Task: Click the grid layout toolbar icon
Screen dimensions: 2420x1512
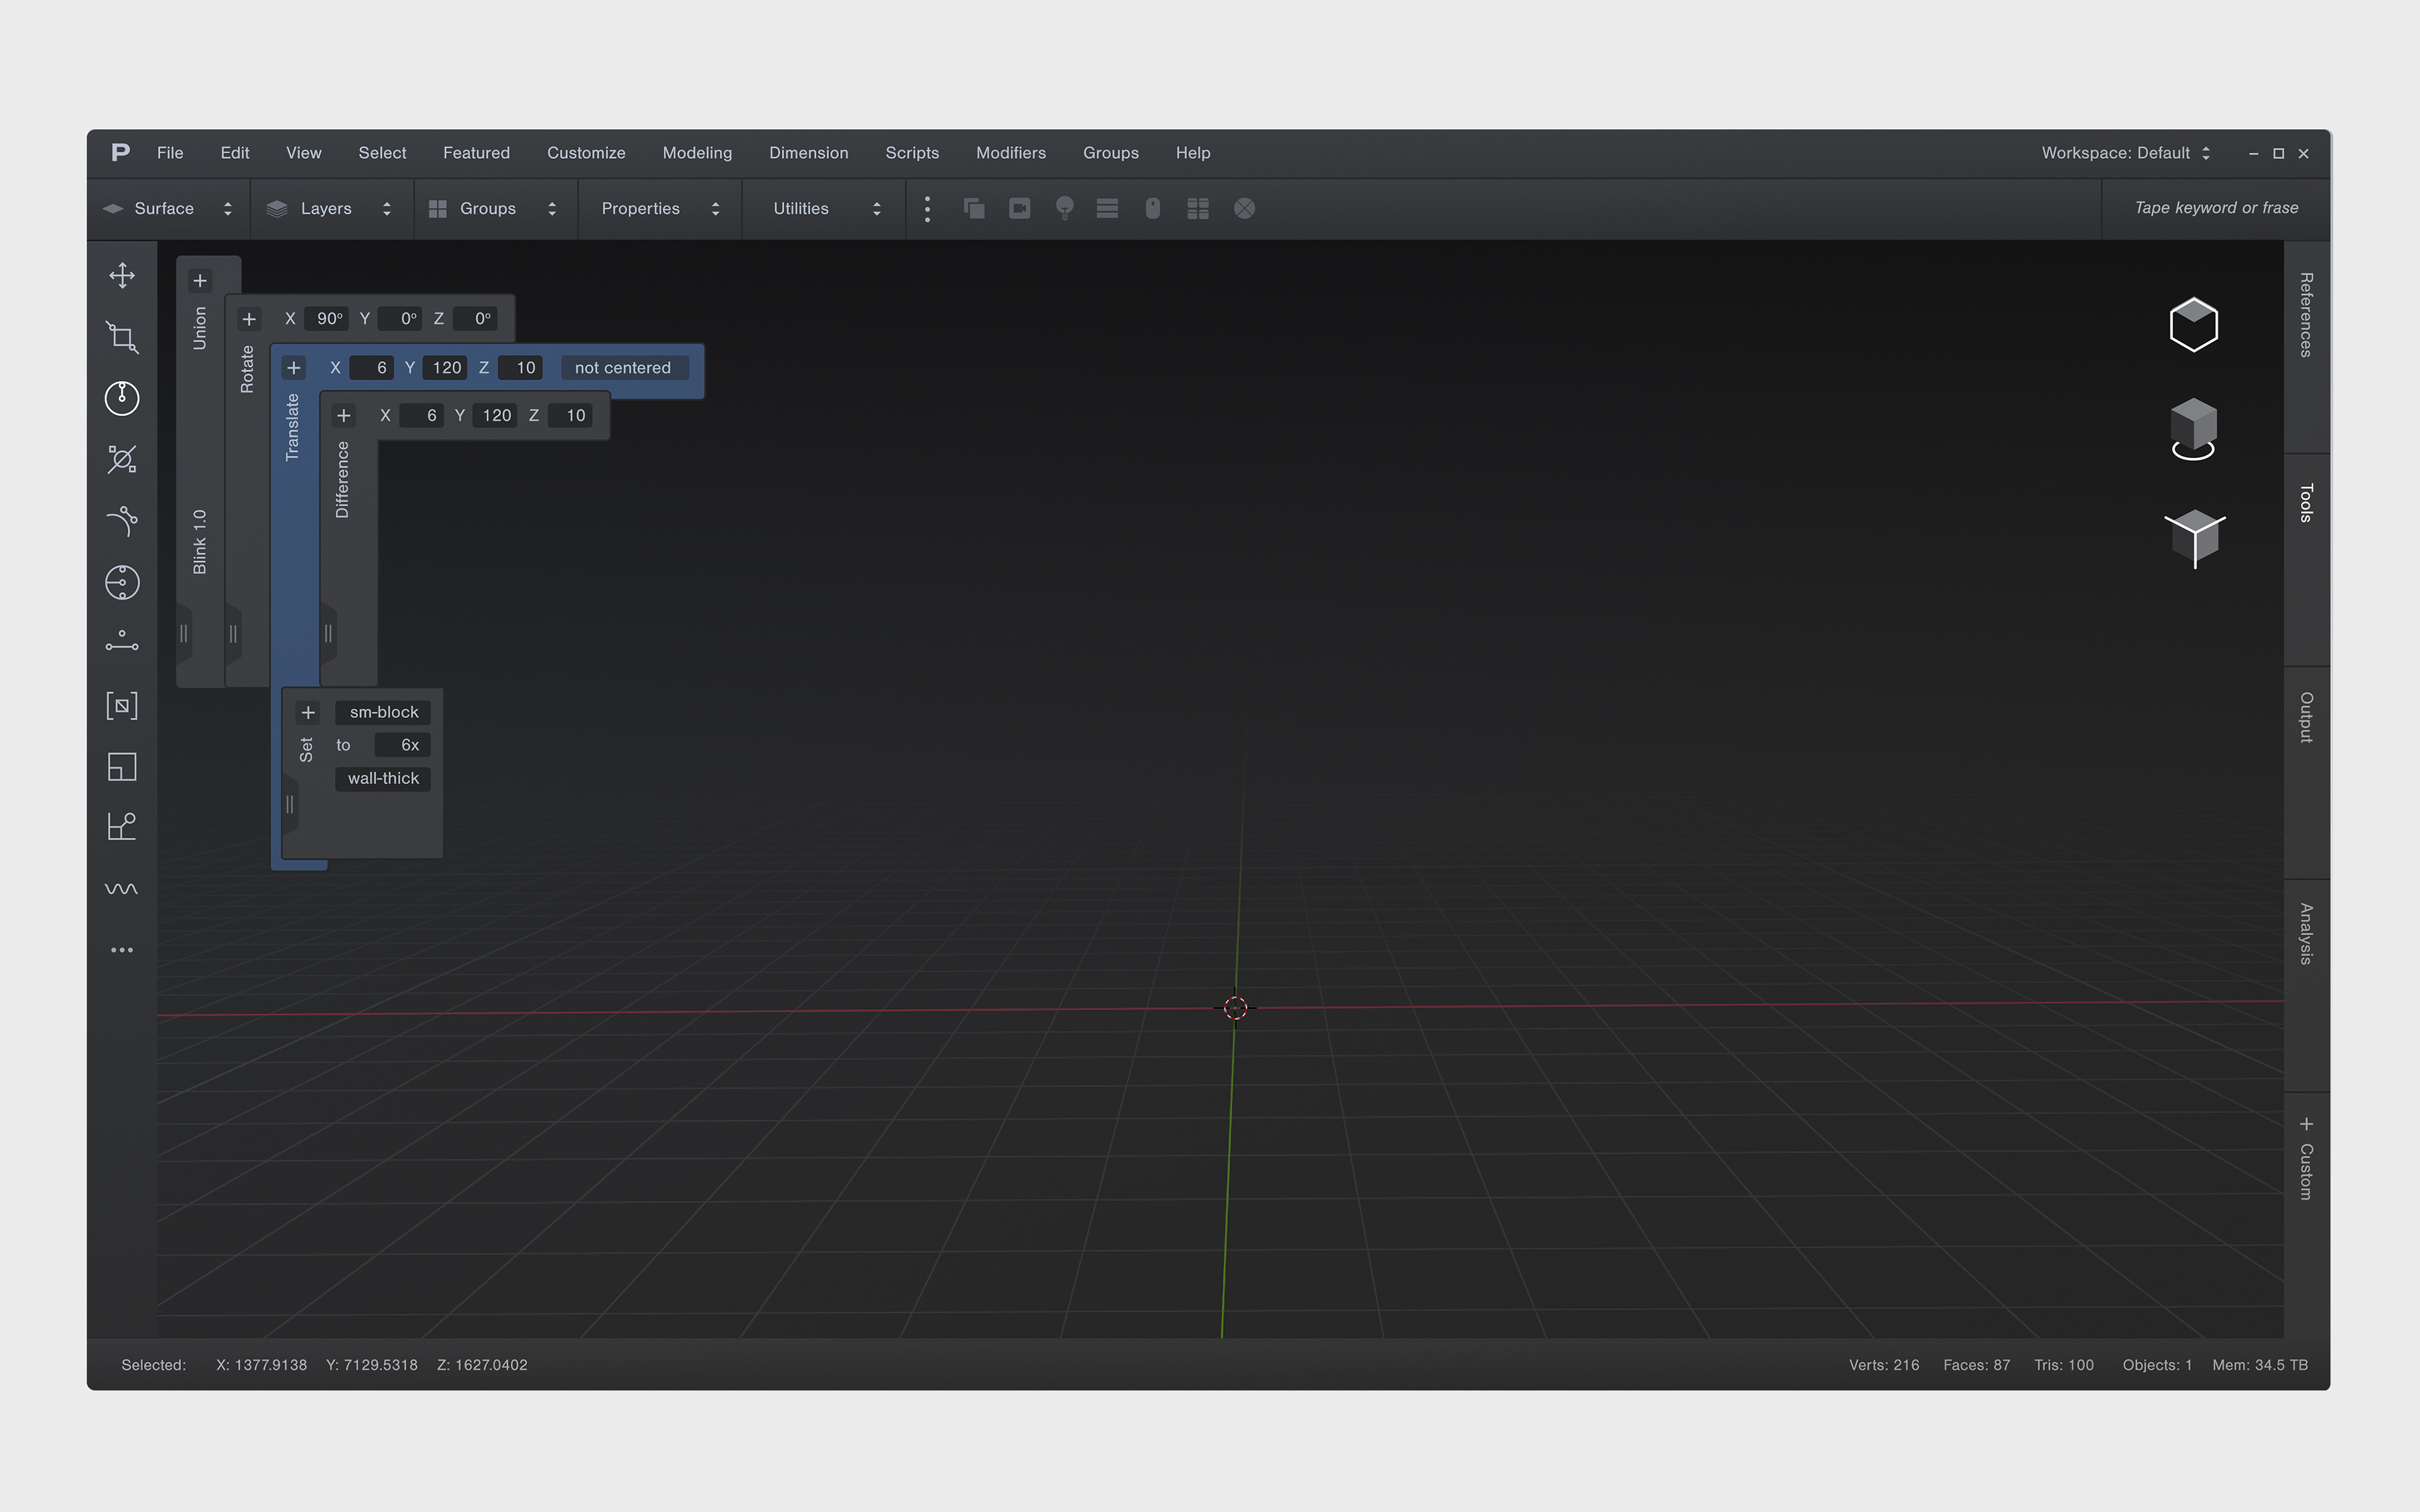Action: 1197,208
